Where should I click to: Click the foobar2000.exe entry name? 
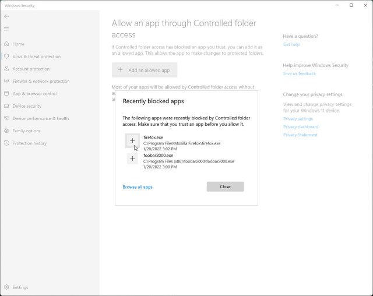point(158,156)
